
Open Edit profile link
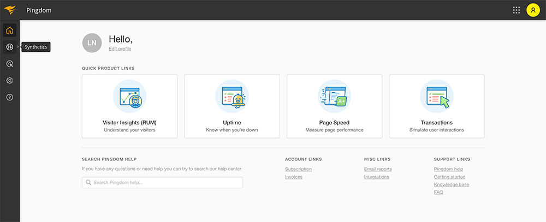(x=120, y=49)
